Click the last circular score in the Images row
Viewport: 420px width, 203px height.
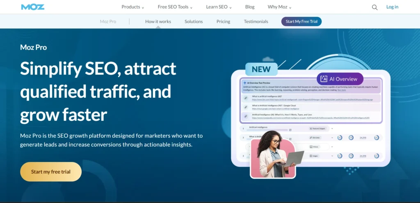pos(377,156)
